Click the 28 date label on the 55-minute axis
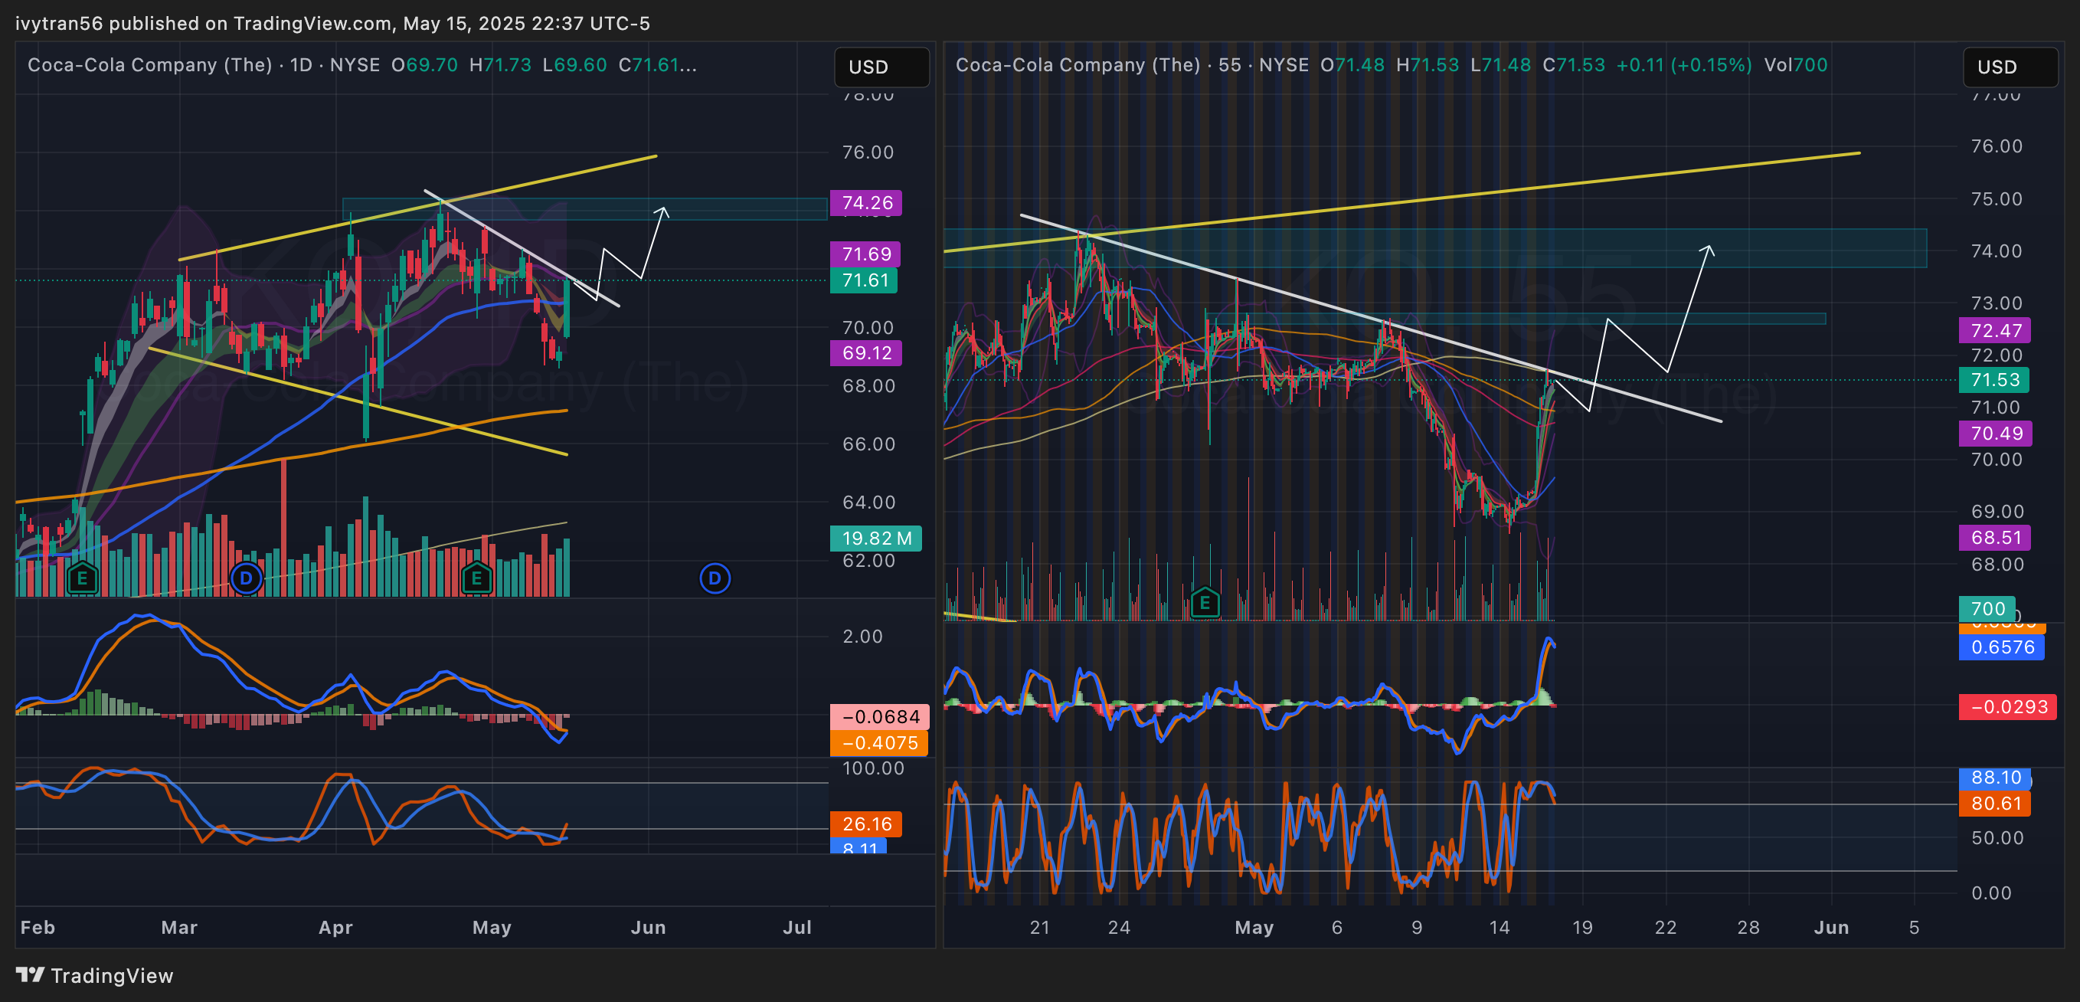Screen dimensions: 2080x1002 [1748, 928]
